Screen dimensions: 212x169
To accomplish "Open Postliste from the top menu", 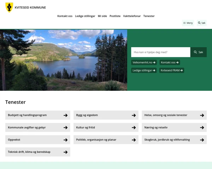I will click(x=115, y=16).
